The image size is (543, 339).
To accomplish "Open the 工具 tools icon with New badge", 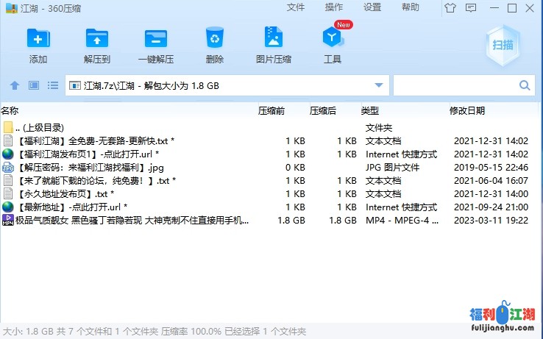I will coord(333,37).
